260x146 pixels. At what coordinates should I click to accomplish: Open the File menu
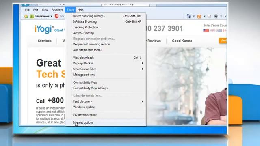tap(27, 10)
